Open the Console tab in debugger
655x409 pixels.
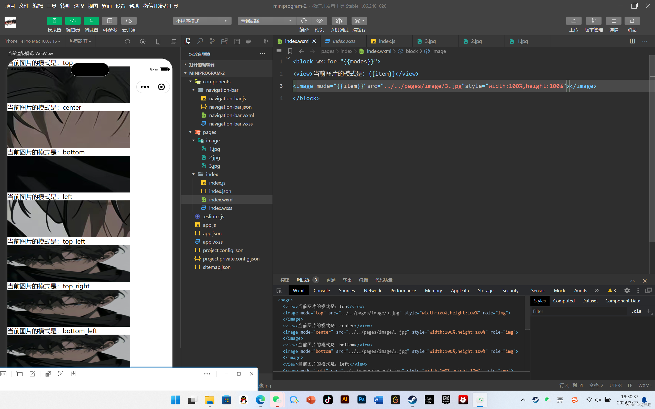click(x=322, y=291)
